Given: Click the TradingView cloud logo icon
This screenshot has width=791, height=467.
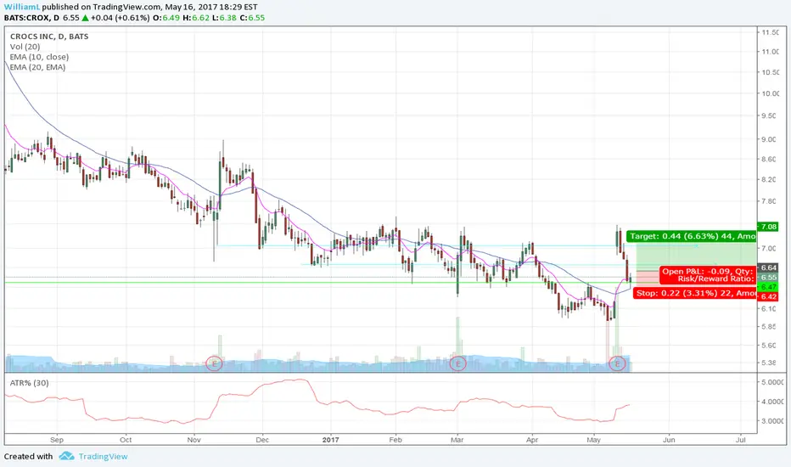Looking at the screenshot, I should point(66,456).
